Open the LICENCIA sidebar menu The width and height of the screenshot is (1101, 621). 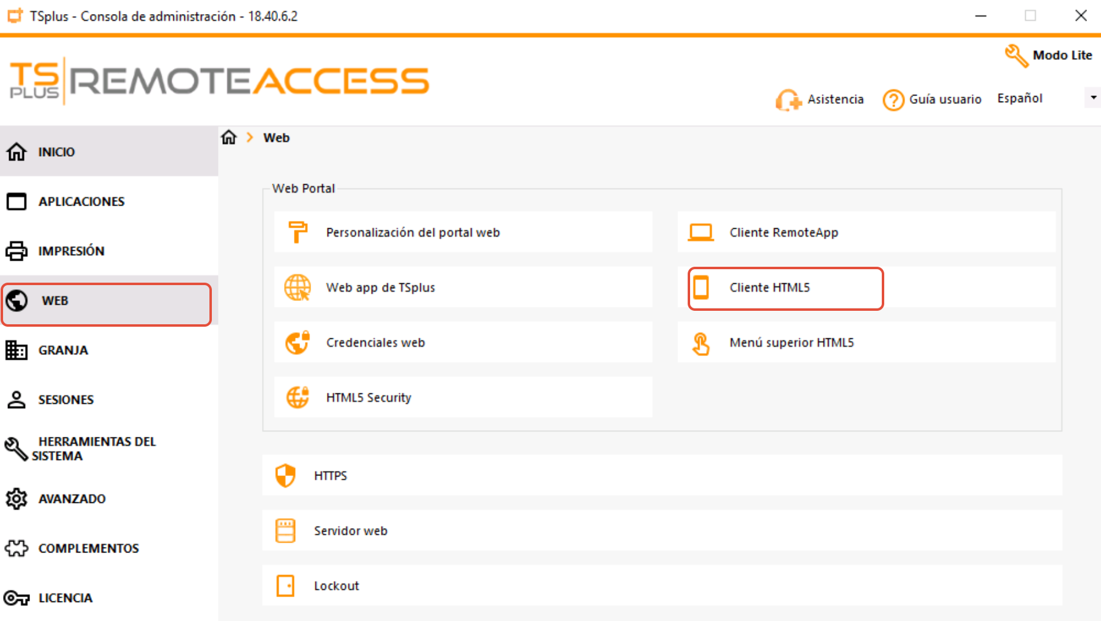click(109, 598)
